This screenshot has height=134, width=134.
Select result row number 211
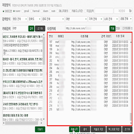tap(89, 94)
